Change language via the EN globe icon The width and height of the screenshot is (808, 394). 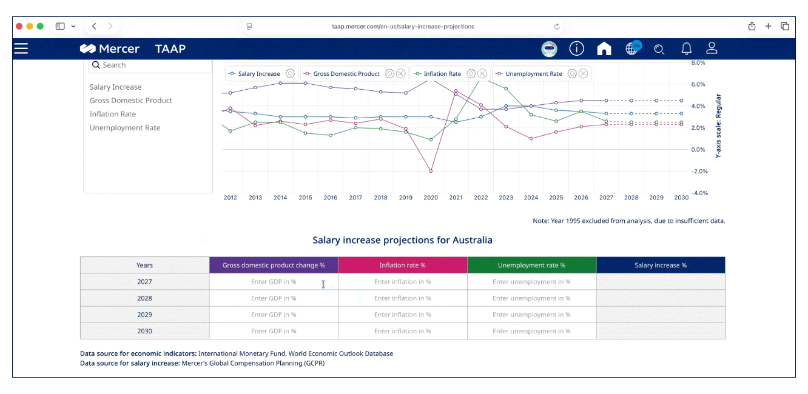click(x=633, y=48)
